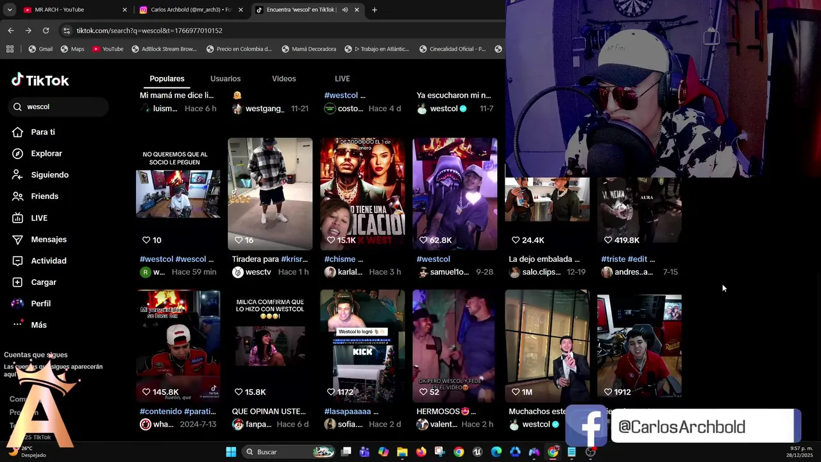
Task: Select the Usuarios search tab
Action: pyautogui.click(x=225, y=79)
